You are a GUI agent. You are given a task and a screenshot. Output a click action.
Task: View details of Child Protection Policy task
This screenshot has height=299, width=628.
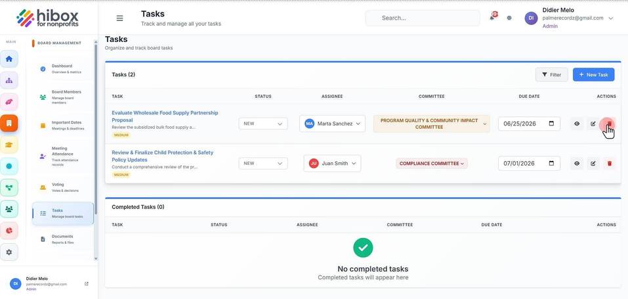click(x=577, y=164)
